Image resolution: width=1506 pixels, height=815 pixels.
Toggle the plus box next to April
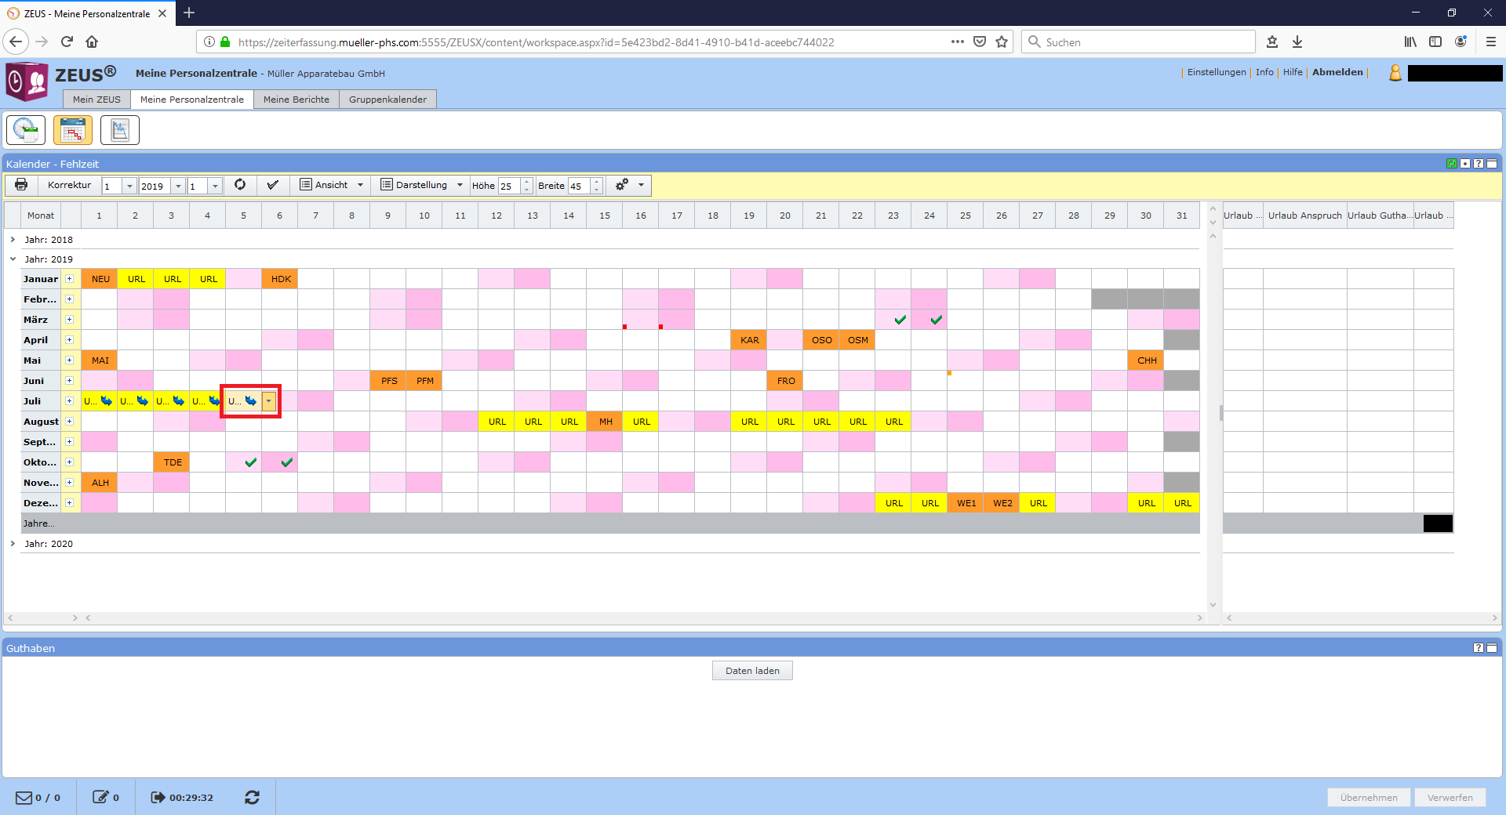[69, 340]
